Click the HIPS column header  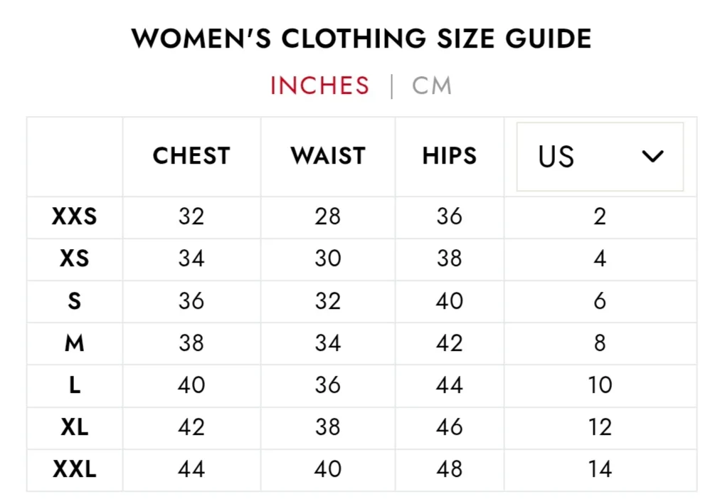[x=450, y=156]
